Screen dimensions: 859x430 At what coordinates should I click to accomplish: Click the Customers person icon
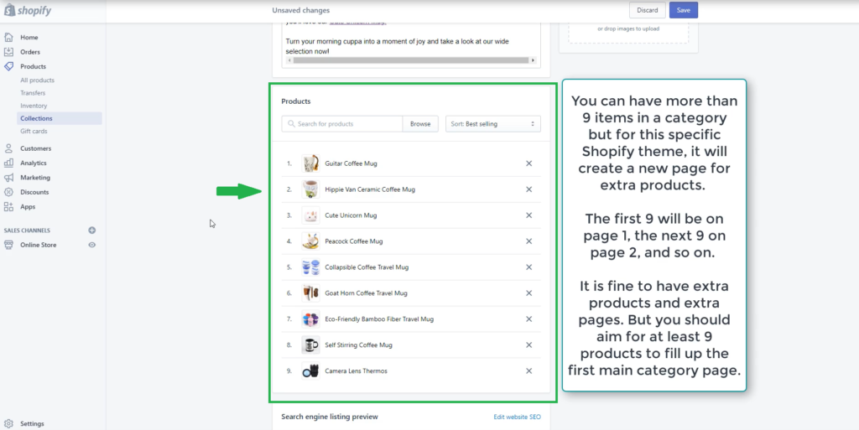pyautogui.click(x=8, y=148)
